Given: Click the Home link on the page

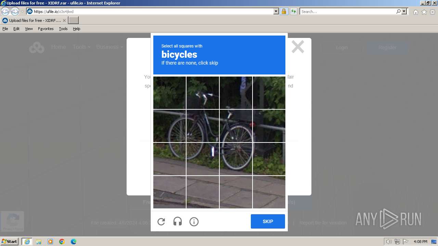Looking at the screenshot, I should pos(59,47).
